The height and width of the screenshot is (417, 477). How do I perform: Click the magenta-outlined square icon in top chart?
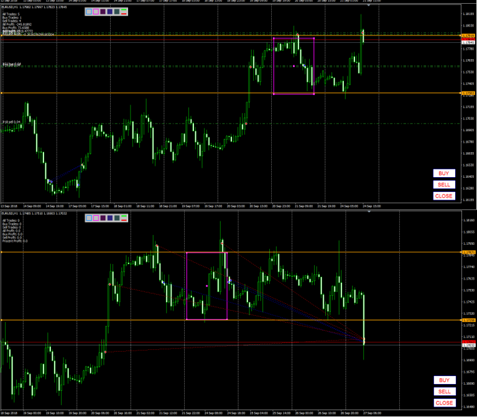(x=96, y=12)
